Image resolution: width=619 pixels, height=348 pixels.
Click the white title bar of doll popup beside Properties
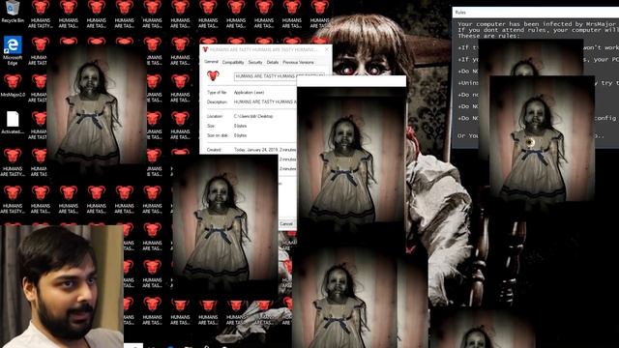pos(351,81)
